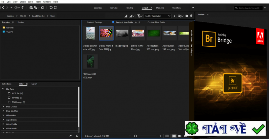The height and width of the screenshot is (139, 269).
Task: Click the Clear Filter icon
Action: (77, 136)
